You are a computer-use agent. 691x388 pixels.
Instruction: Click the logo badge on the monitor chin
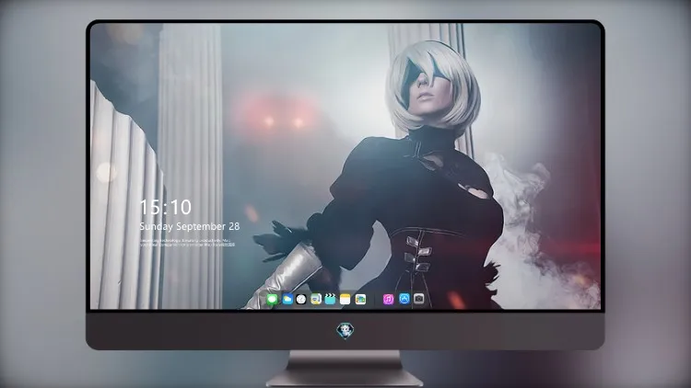tap(345, 331)
